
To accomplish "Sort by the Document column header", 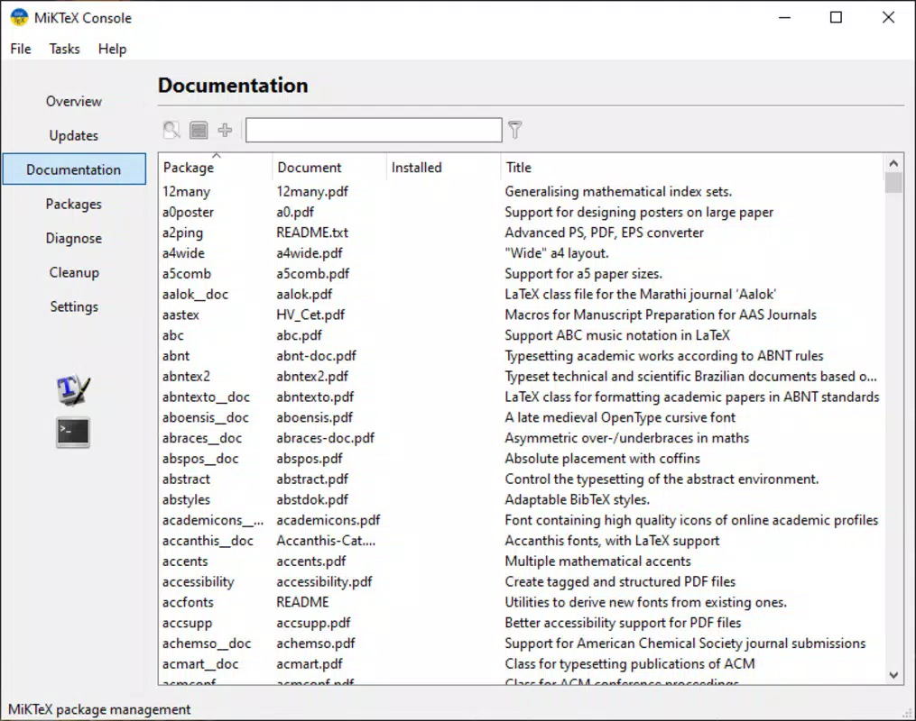I will (328, 168).
